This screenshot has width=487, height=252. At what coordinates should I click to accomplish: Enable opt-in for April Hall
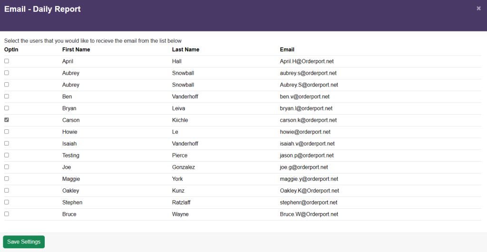[7, 61]
